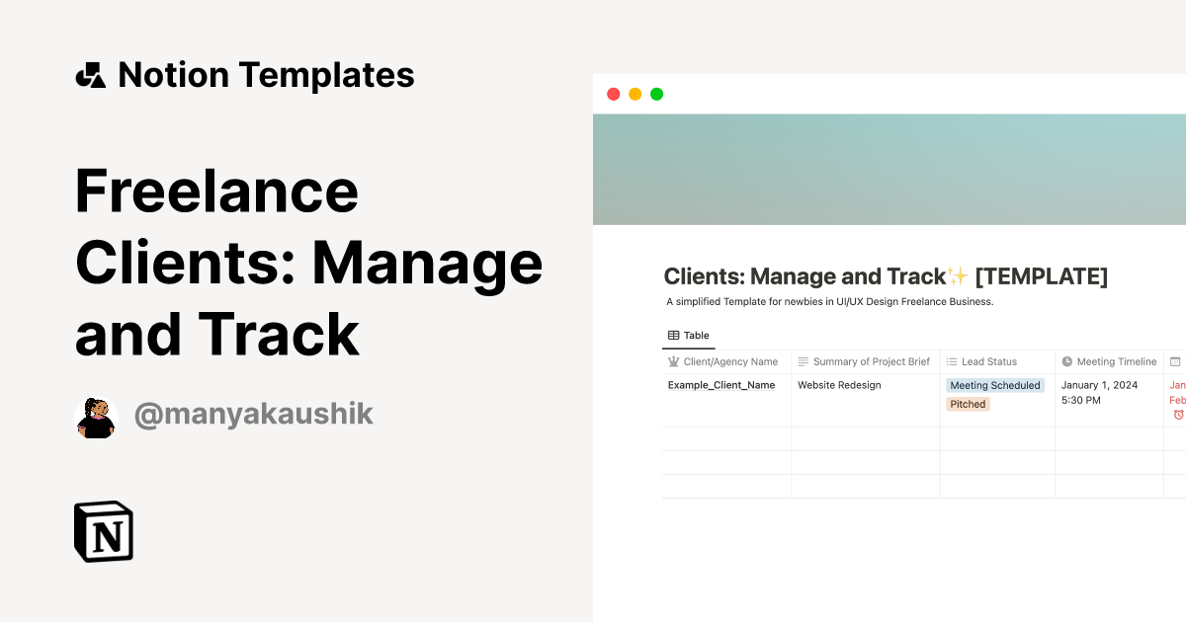Click the crown icon in Client/Agency Name header
The height and width of the screenshot is (622, 1186).
click(x=675, y=361)
